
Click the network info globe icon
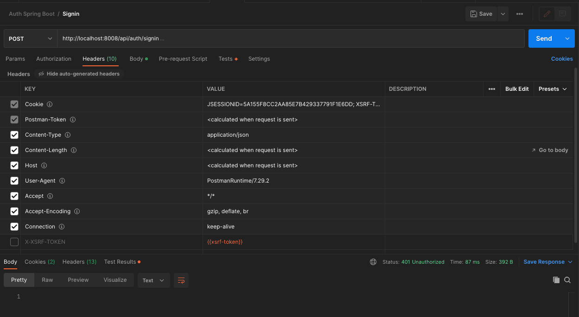click(x=373, y=262)
